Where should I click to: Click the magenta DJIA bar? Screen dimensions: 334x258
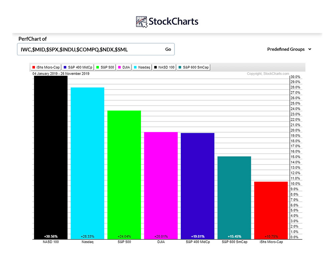(161, 186)
